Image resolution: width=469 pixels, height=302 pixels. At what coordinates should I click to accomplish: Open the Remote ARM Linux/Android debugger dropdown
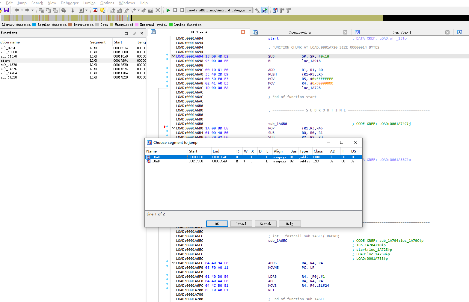(x=250, y=10)
